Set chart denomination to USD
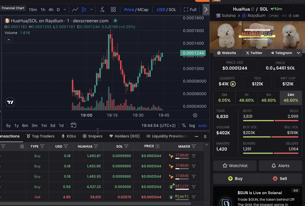Screen dimensions: 305x206 (x=161, y=10)
